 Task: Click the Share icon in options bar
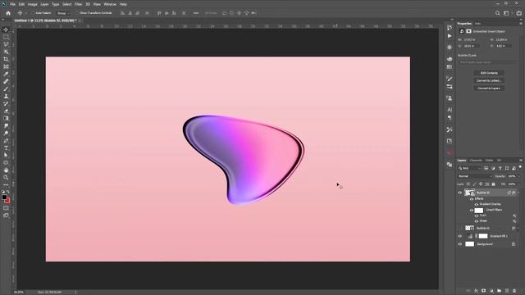pyautogui.click(x=519, y=13)
